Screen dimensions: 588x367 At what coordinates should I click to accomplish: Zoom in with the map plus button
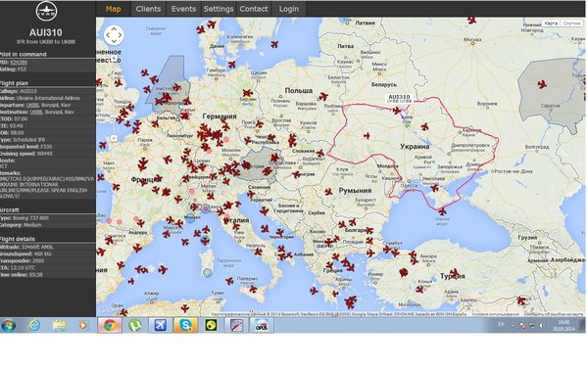pos(114,59)
